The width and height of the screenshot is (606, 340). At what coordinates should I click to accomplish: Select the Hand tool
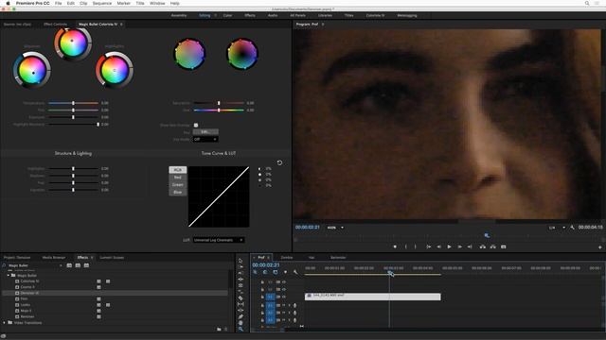(241, 323)
